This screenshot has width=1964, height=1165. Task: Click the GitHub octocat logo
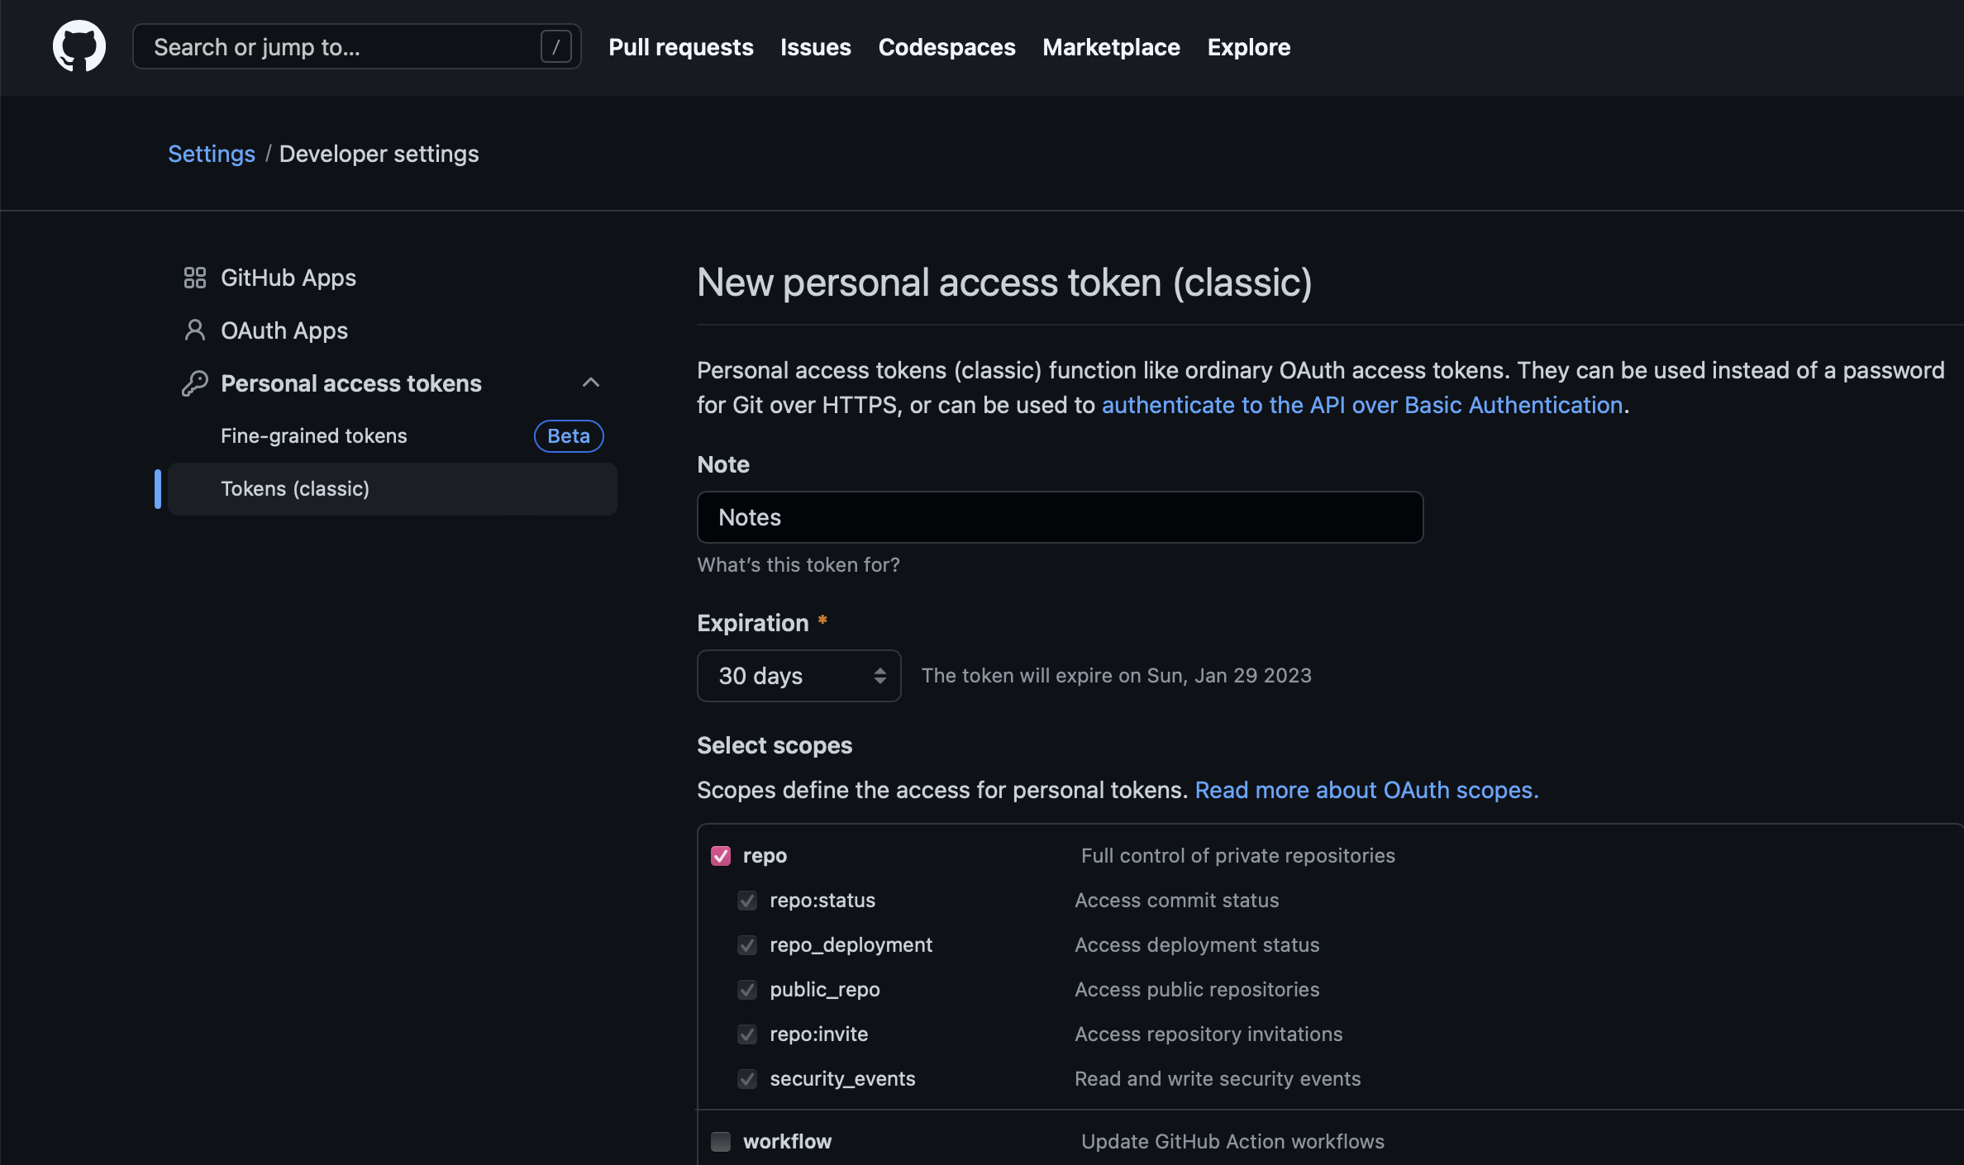click(79, 46)
